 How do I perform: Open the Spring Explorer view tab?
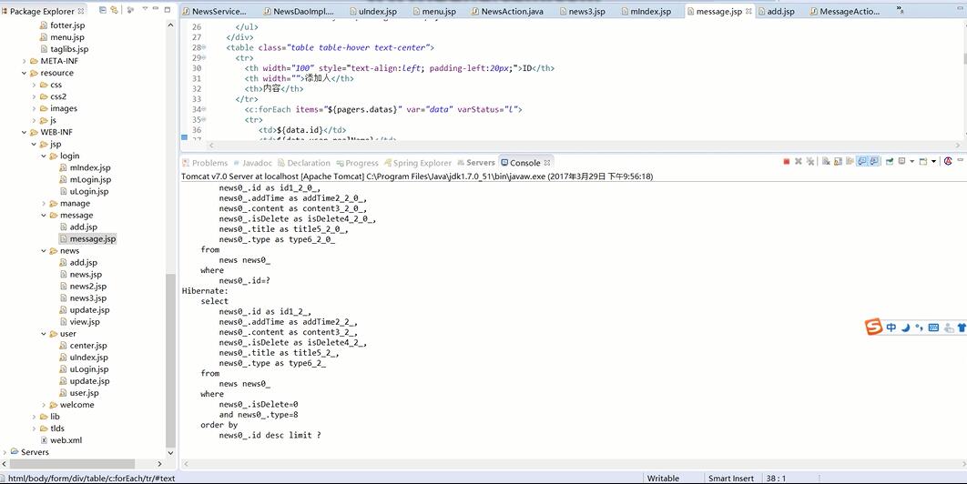(x=418, y=163)
